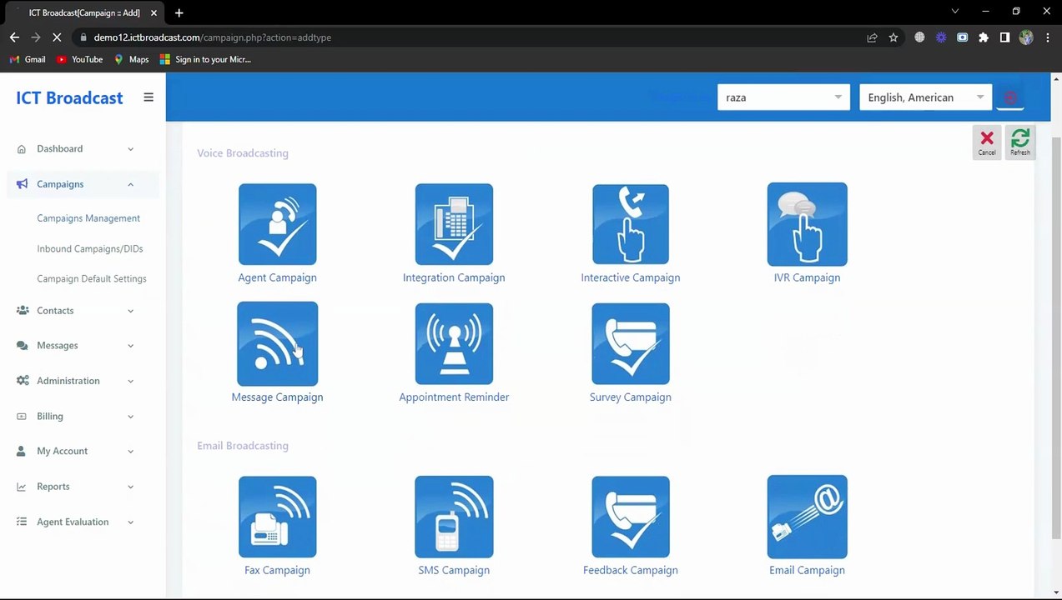
Task: Open the YouTube bookmark
Action: click(79, 60)
